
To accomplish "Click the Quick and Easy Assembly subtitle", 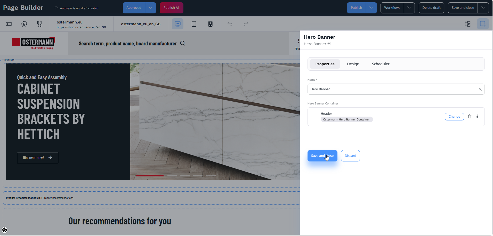I will point(42,77).
